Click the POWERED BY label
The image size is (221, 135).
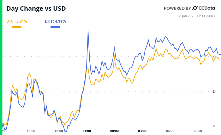(x=177, y=8)
